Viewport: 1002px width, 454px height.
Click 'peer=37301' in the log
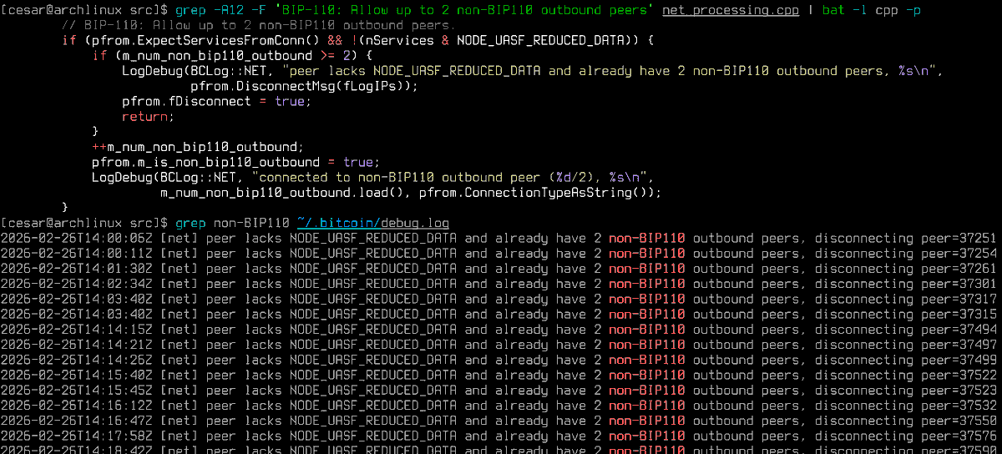coord(959,284)
